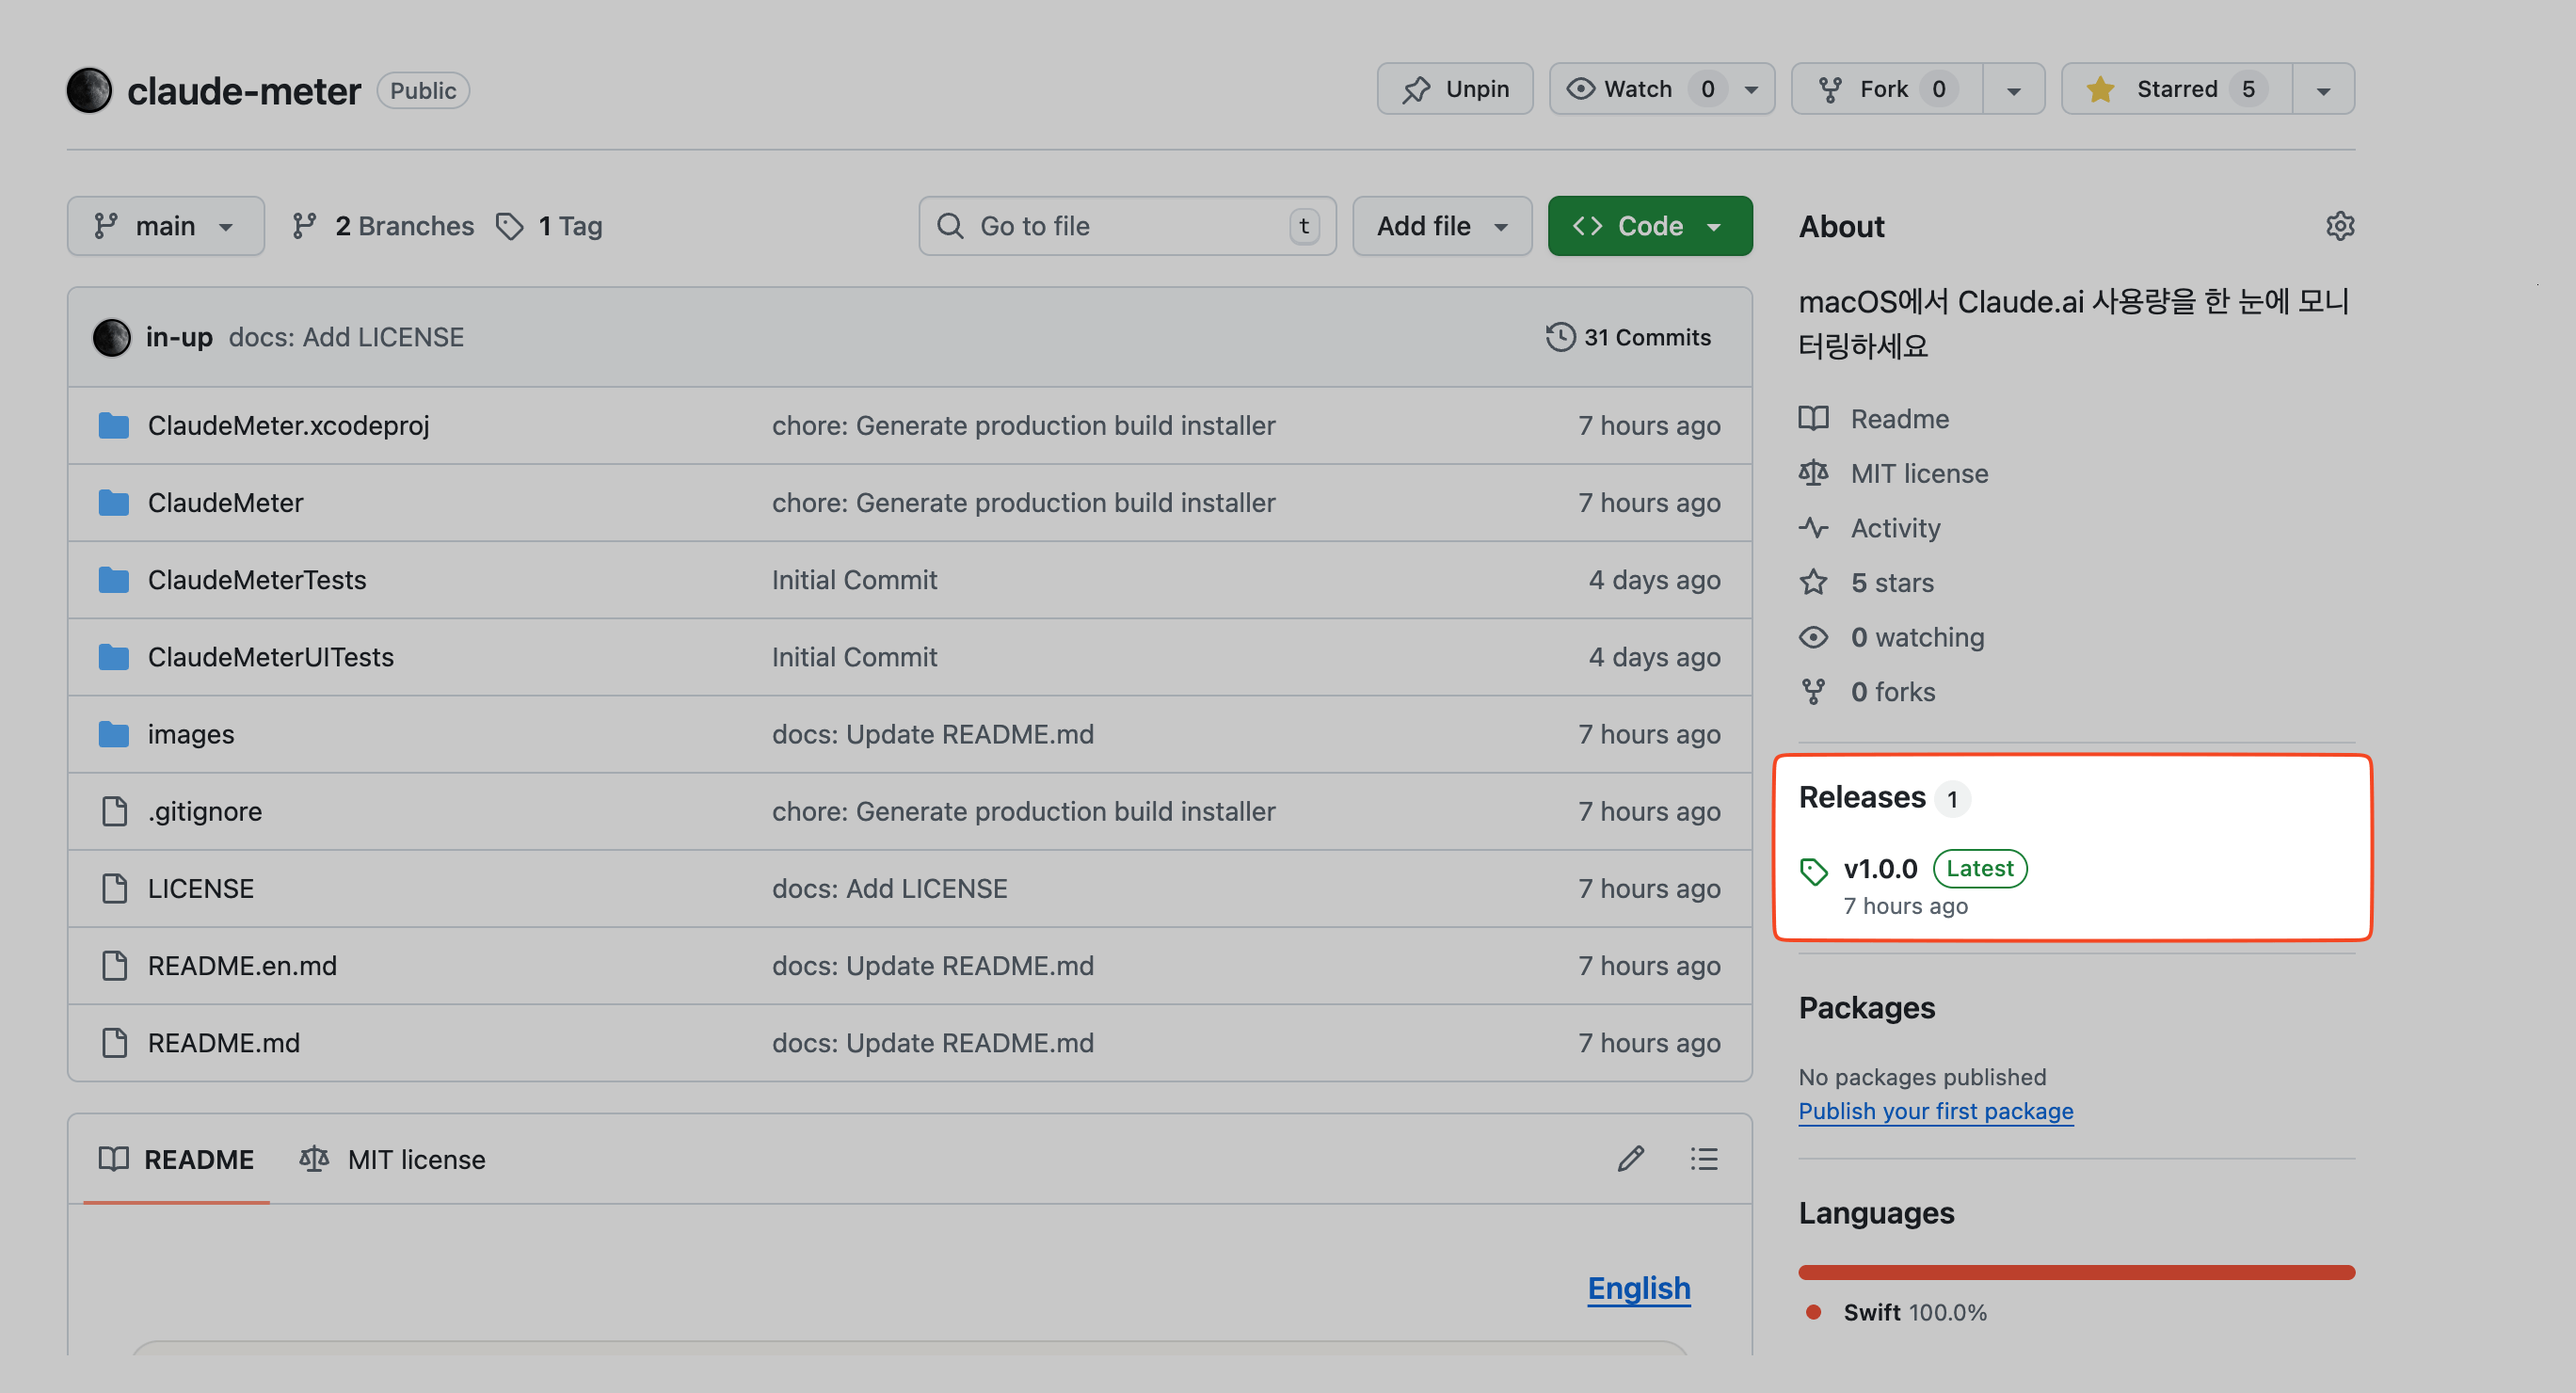Screen dimensions: 2576x1393
Task: Click the English README link
Action: [1638, 1288]
